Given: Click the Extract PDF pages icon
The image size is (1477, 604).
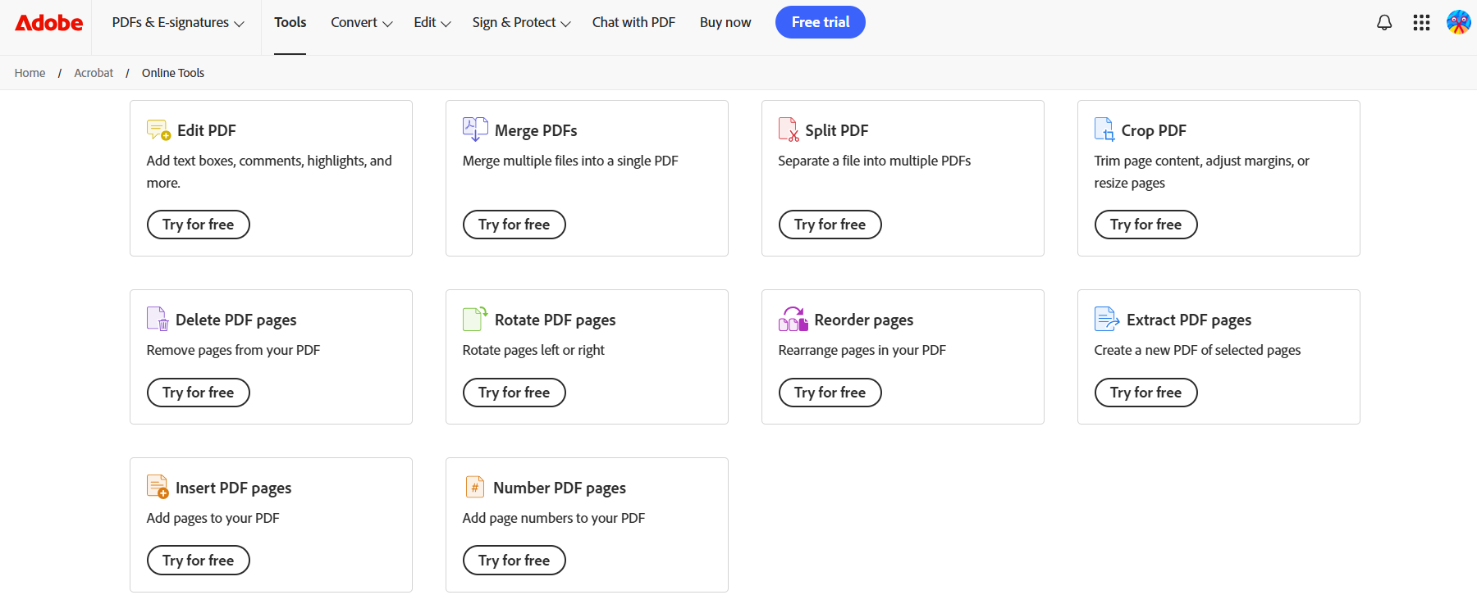Looking at the screenshot, I should point(1107,318).
